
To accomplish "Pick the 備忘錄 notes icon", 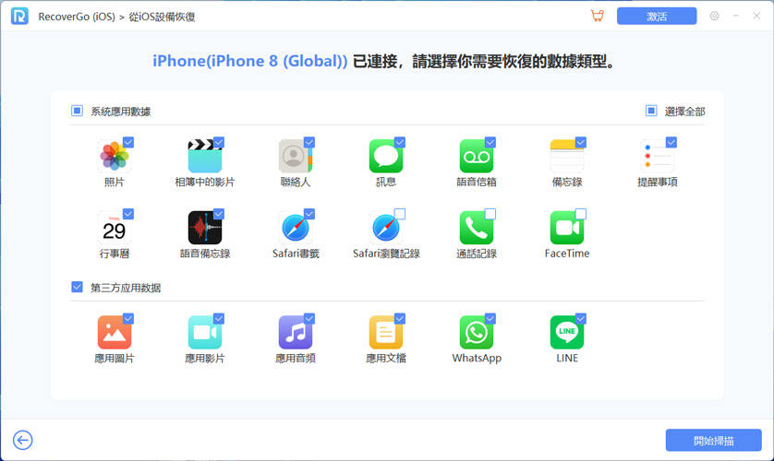I will (x=566, y=157).
